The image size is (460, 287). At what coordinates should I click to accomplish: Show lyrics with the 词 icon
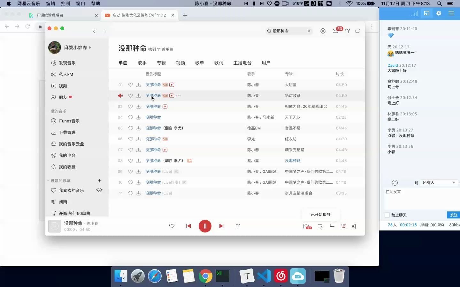pyautogui.click(x=344, y=226)
